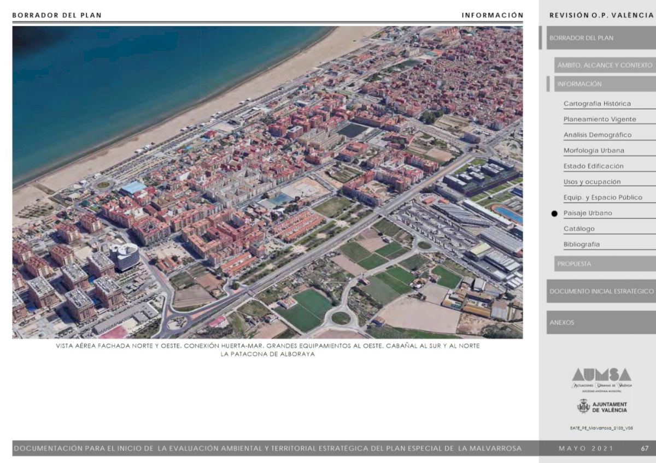
Task: Open the Anexos section
Action: pos(601,323)
